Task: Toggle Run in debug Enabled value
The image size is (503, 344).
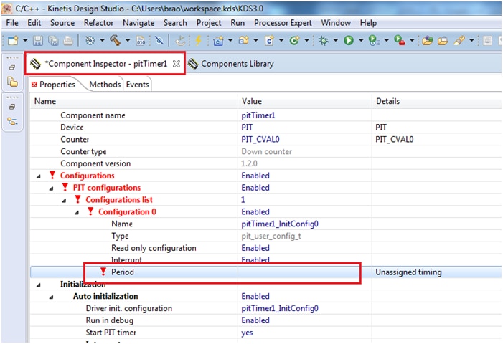Action: tap(255, 320)
